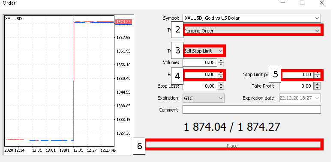Increase Take Profit with the up arrow
The width and height of the screenshot is (333, 162).
318,84
